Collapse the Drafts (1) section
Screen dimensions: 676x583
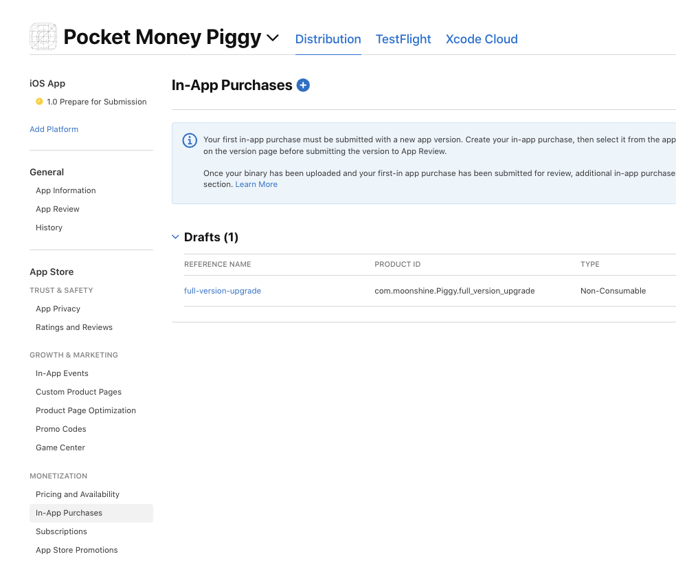point(175,237)
